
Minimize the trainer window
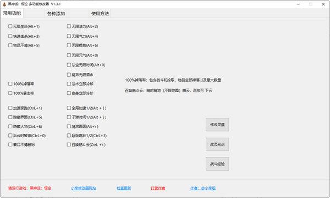[298, 4]
